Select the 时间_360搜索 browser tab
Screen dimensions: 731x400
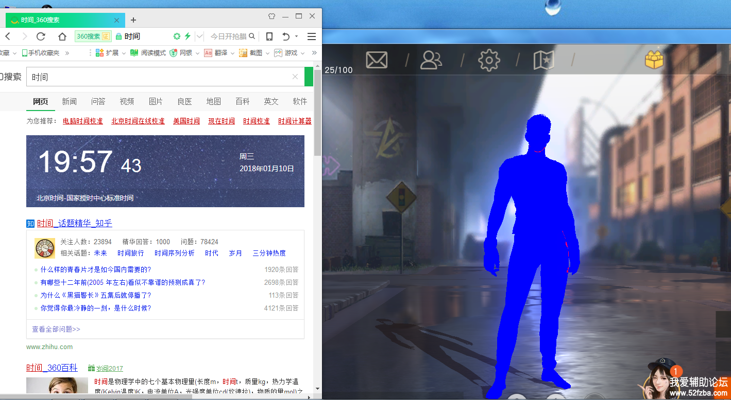coord(65,20)
